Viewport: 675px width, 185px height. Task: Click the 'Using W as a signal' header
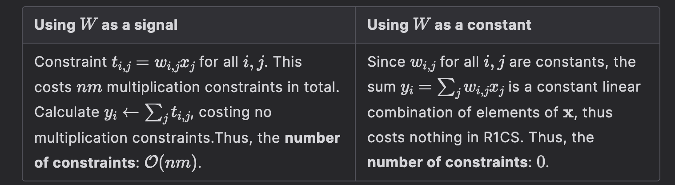click(106, 25)
